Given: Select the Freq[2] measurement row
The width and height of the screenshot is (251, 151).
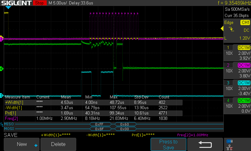Looking at the screenshot, I should tap(93, 119).
